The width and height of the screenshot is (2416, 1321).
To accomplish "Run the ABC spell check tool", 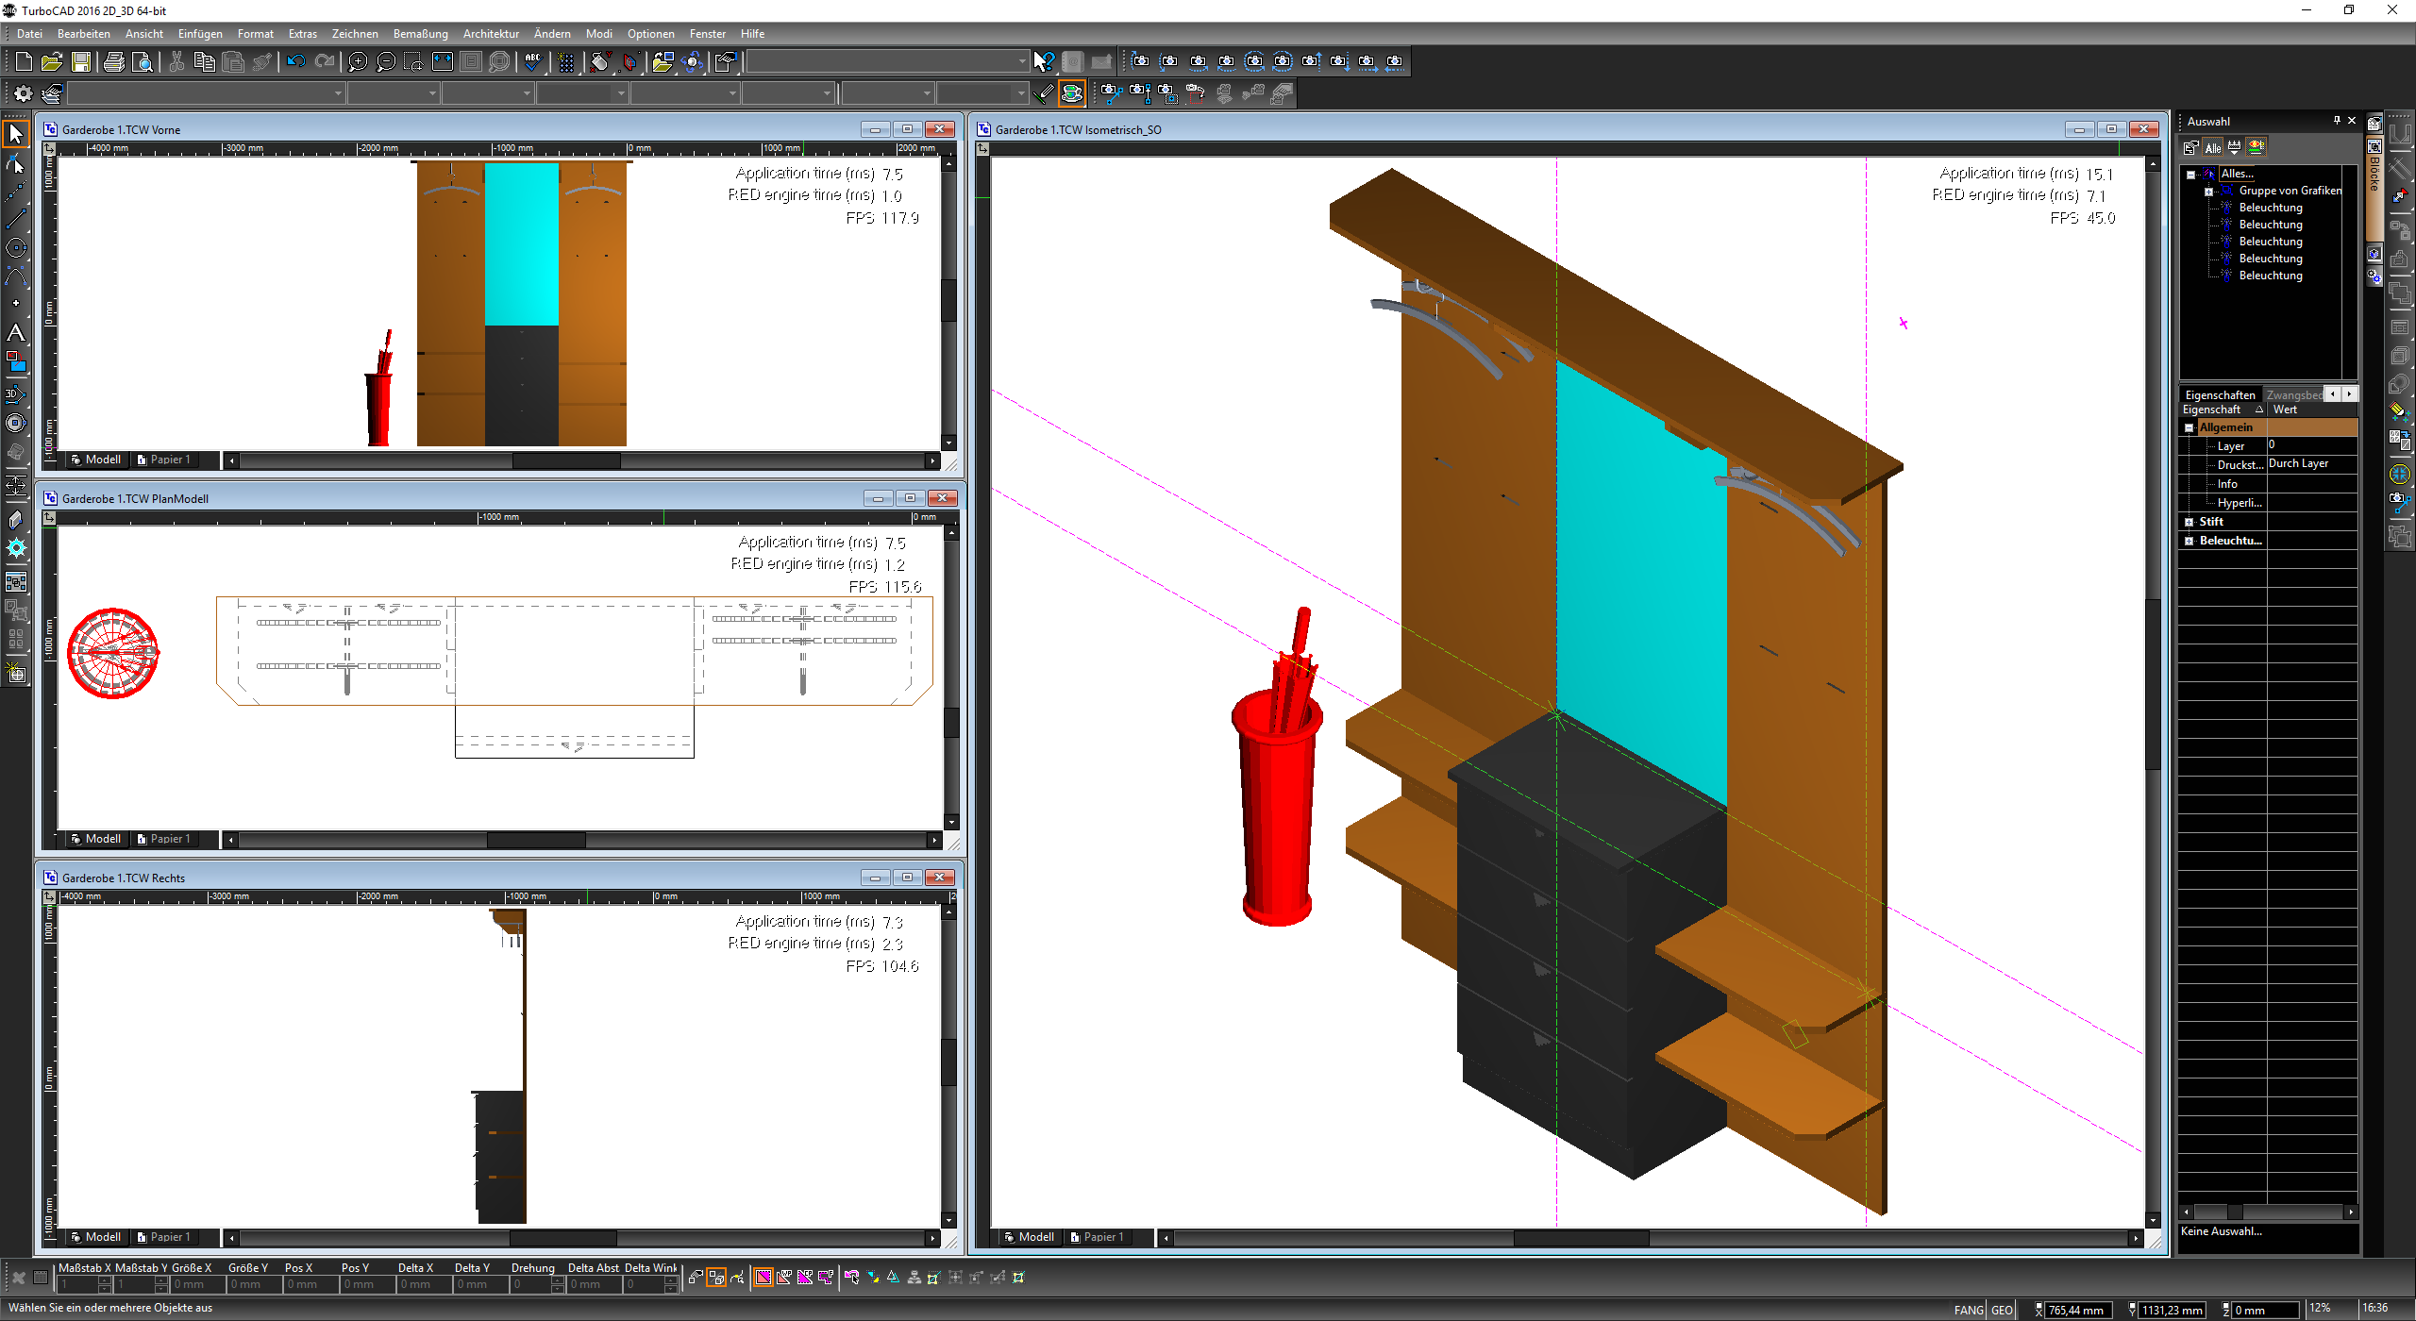I will click(x=532, y=61).
